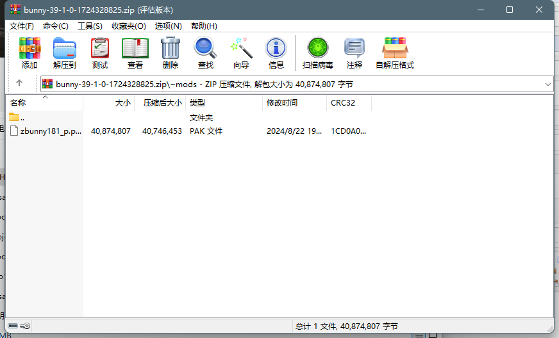The height and width of the screenshot is (338, 559).
Task: Open the 选项(N) menu
Action: click(168, 26)
